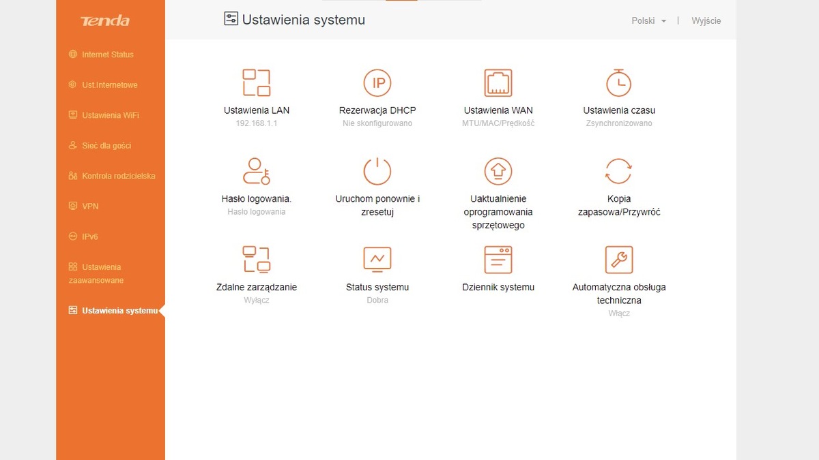Click the Uruchom ponownie i zresetuj label

(x=377, y=205)
